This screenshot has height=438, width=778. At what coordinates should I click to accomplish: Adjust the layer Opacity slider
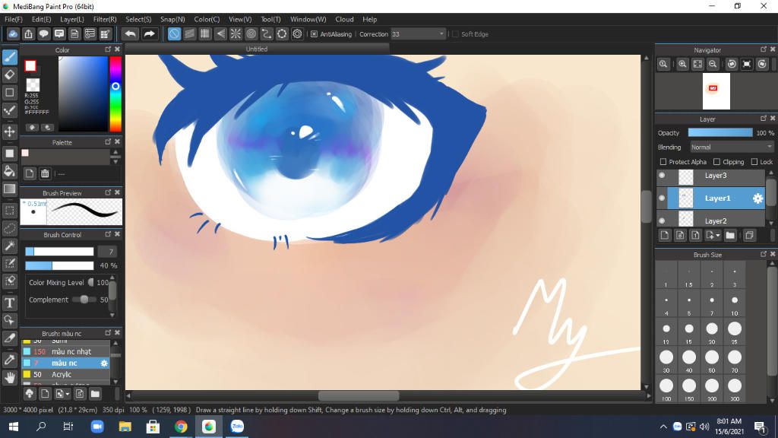(720, 132)
